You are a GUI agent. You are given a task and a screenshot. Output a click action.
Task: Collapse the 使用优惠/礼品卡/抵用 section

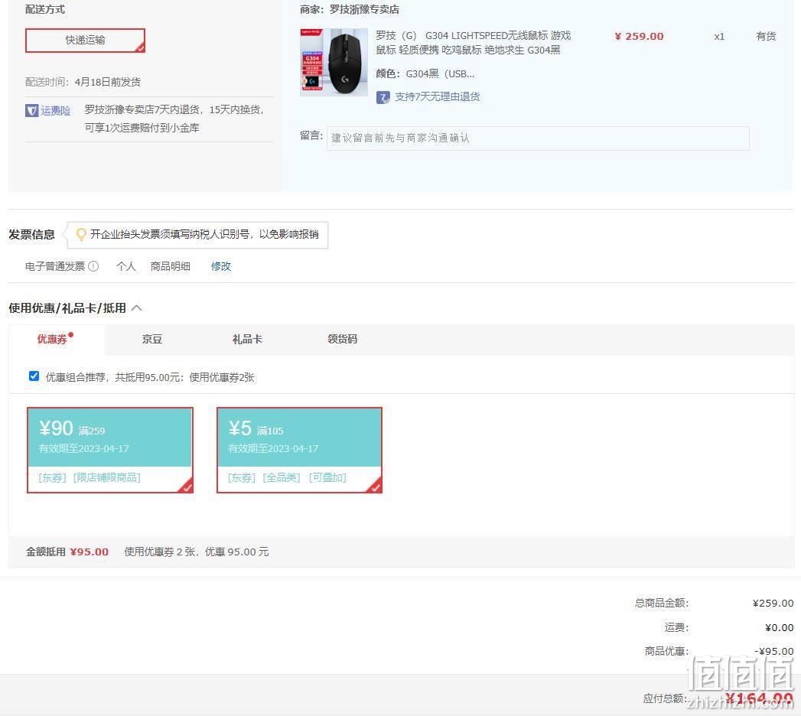tap(137, 308)
